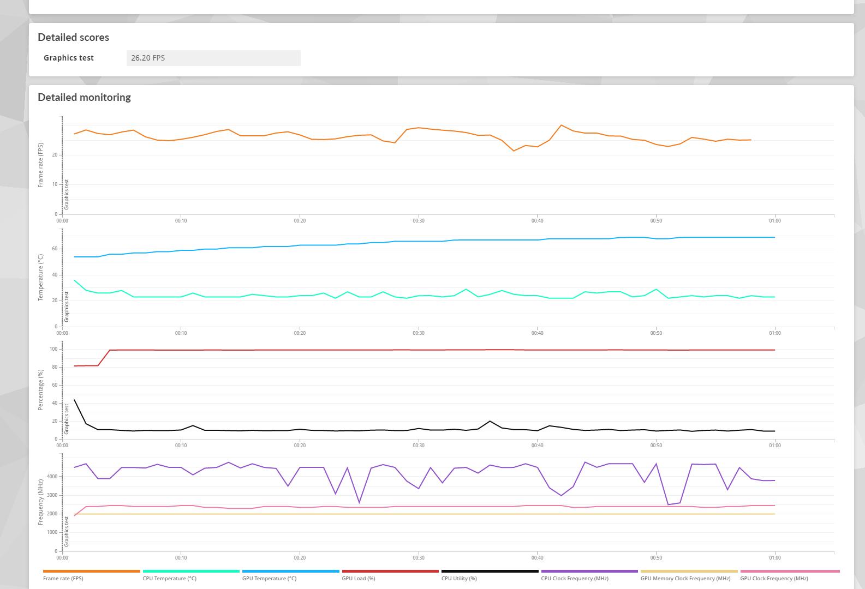
Task: Toggle GPU Memory Clock Frequency legend item
Action: click(x=685, y=578)
